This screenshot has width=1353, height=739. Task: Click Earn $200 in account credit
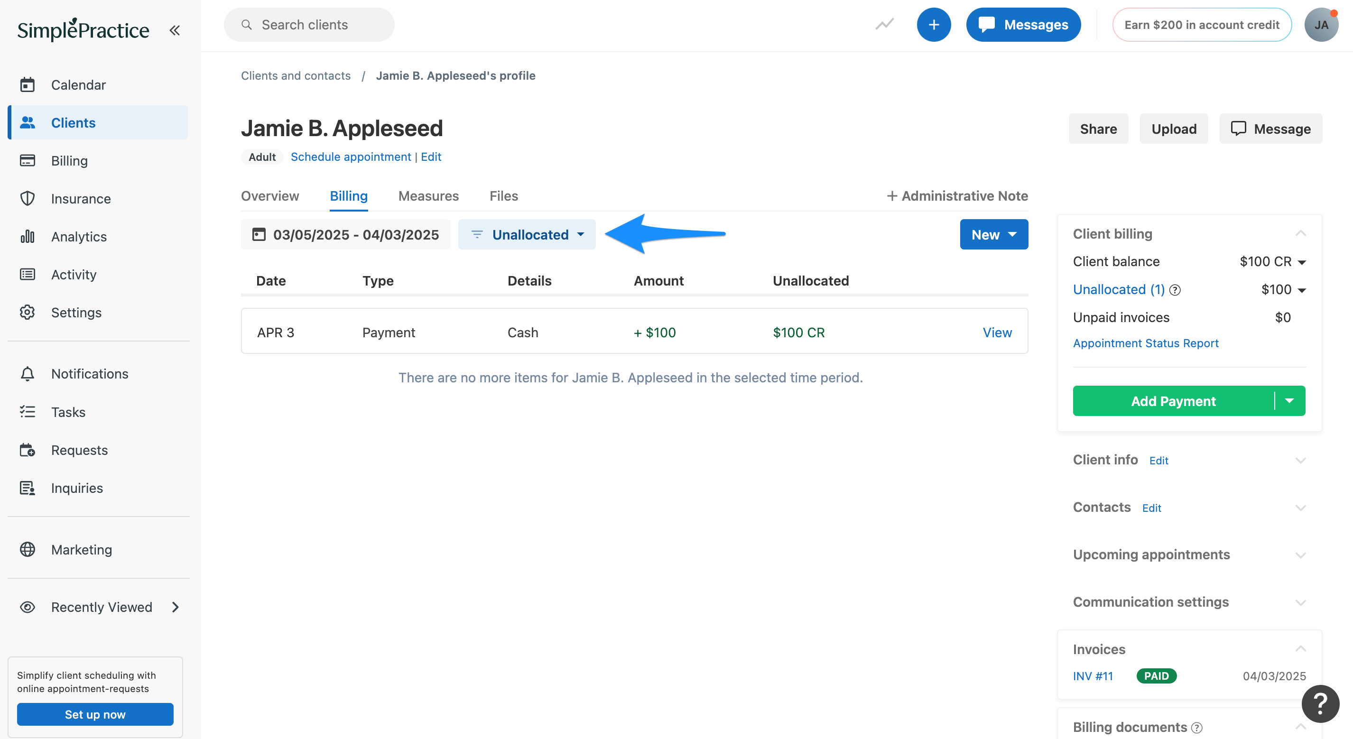(1202, 25)
